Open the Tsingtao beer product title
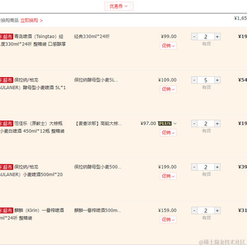The height and width of the screenshot is (247, 247). [33, 40]
